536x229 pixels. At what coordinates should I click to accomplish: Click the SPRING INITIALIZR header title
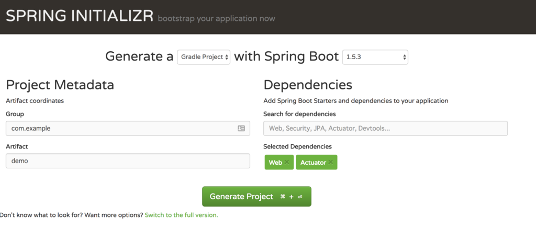80,17
